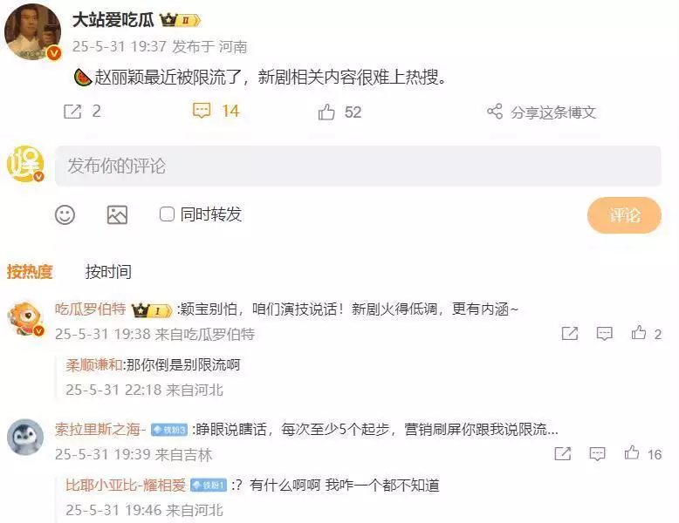The height and width of the screenshot is (523, 679).
Task: Share this post via 分享这条博文
Action: (541, 112)
